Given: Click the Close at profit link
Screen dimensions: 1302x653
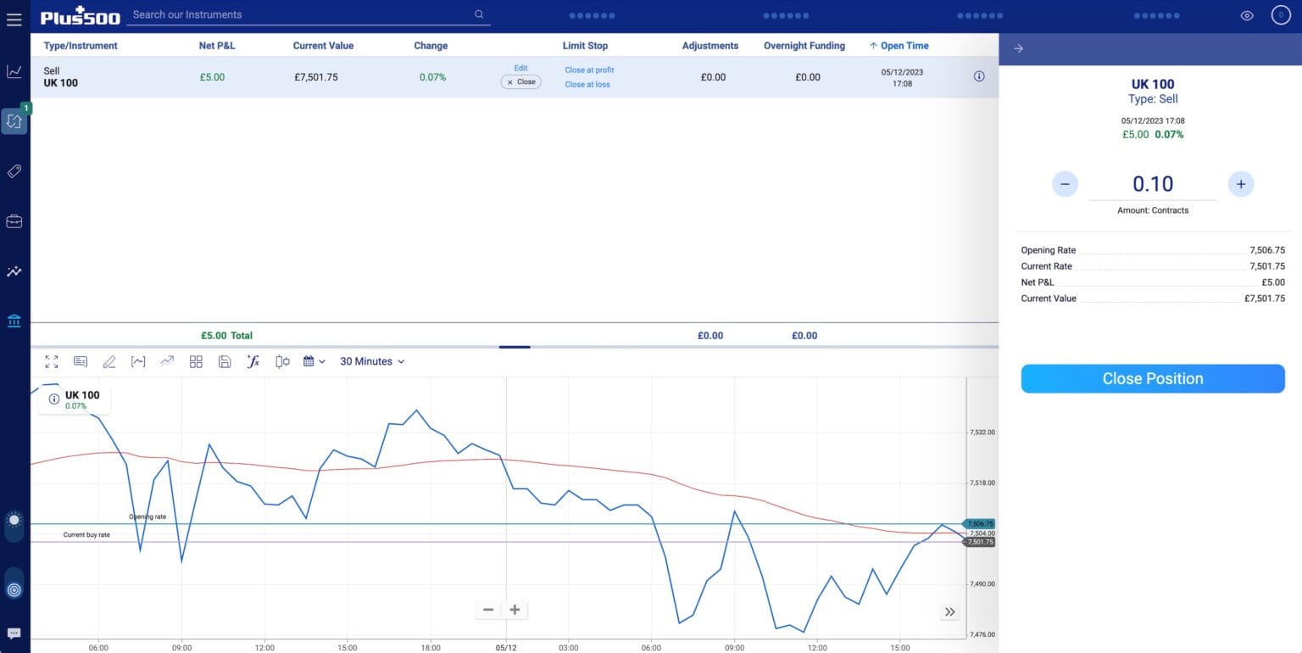Looking at the screenshot, I should pos(589,70).
